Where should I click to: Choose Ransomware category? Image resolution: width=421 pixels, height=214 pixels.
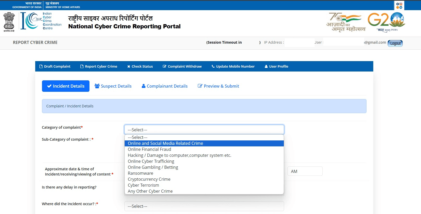click(204, 173)
